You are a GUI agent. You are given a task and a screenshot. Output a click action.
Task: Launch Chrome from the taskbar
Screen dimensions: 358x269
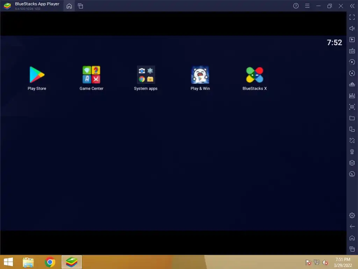click(50, 262)
